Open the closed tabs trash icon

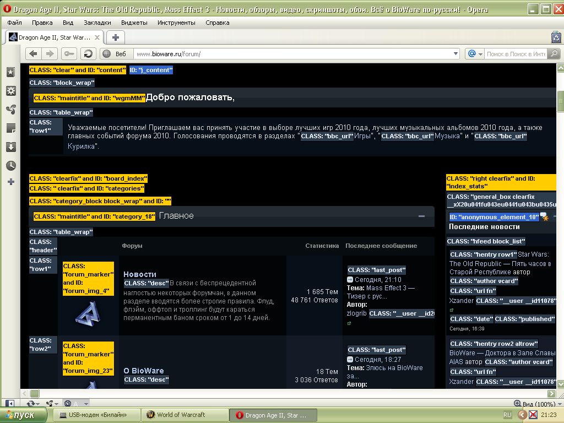[556, 37]
